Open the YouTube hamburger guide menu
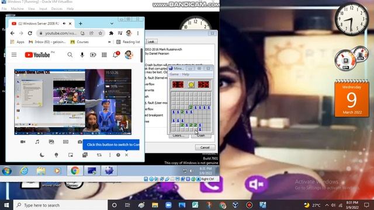Image resolution: width=374 pixels, height=210 pixels. [x=14, y=55]
